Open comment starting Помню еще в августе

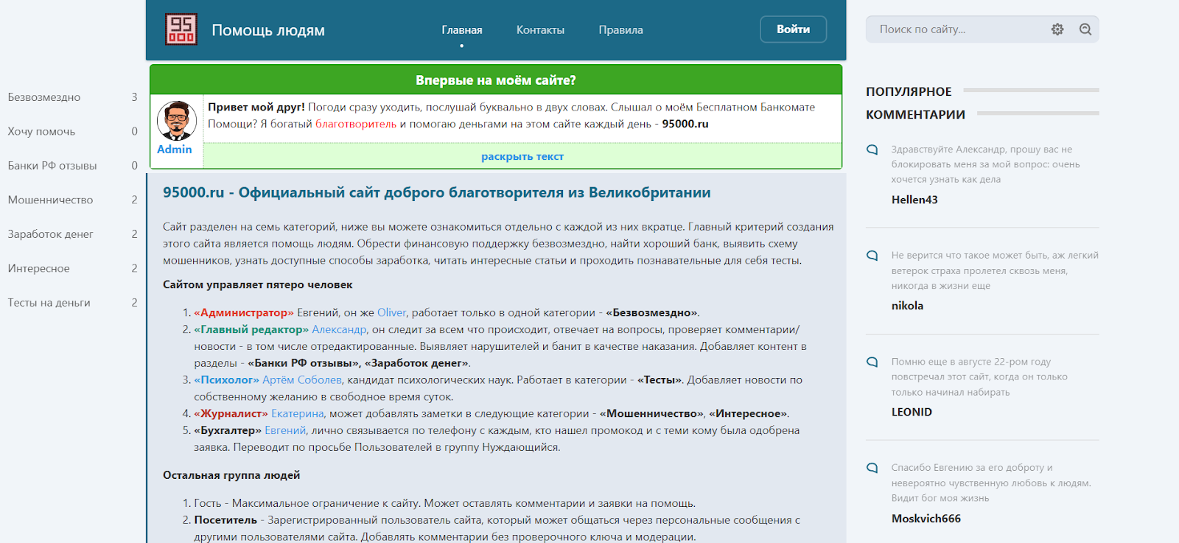[979, 376]
